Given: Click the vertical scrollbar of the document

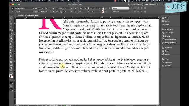Looking at the screenshot, I should coord(159,56).
